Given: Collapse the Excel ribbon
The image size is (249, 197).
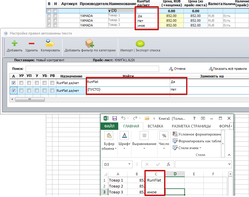Looking at the screenshot, I should click(229, 155).
